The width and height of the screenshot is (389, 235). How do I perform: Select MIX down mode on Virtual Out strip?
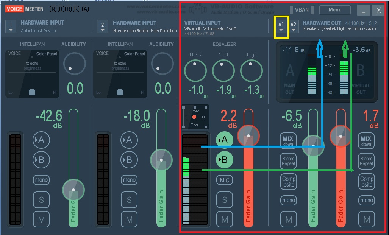coord(366,141)
